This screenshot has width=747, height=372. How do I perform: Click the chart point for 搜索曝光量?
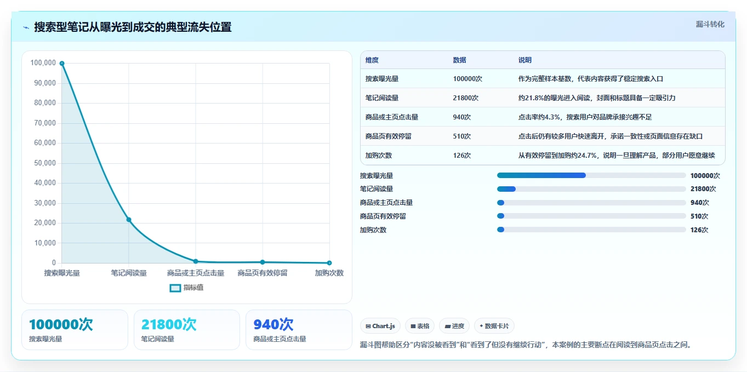click(x=62, y=64)
